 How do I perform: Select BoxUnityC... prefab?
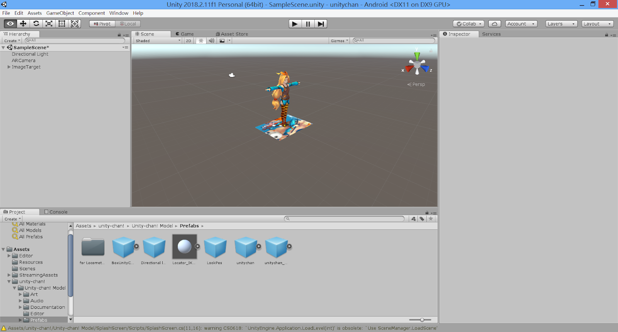(x=123, y=250)
